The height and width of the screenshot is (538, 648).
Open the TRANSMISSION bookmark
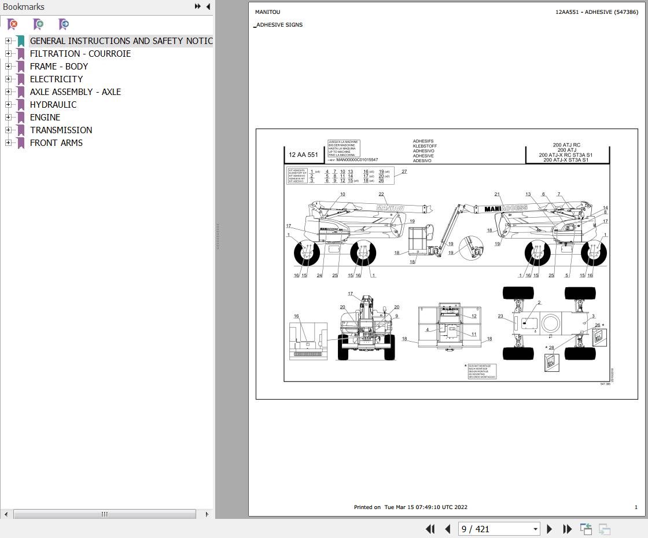coord(61,130)
